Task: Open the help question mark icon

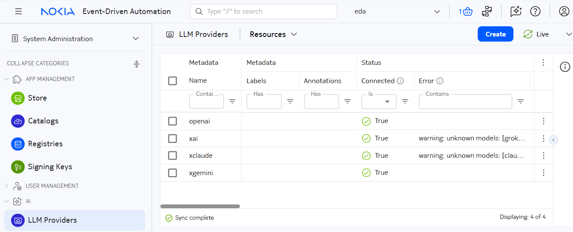Action: click(x=535, y=11)
